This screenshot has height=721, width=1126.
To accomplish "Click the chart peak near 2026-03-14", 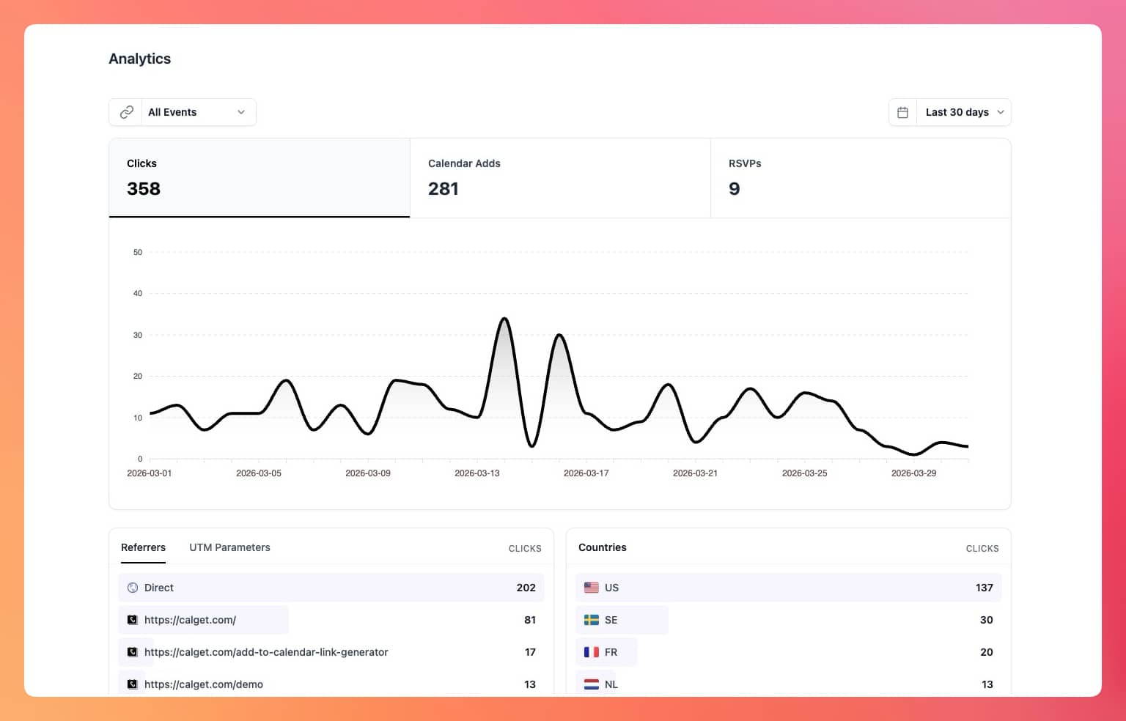I will (x=504, y=319).
